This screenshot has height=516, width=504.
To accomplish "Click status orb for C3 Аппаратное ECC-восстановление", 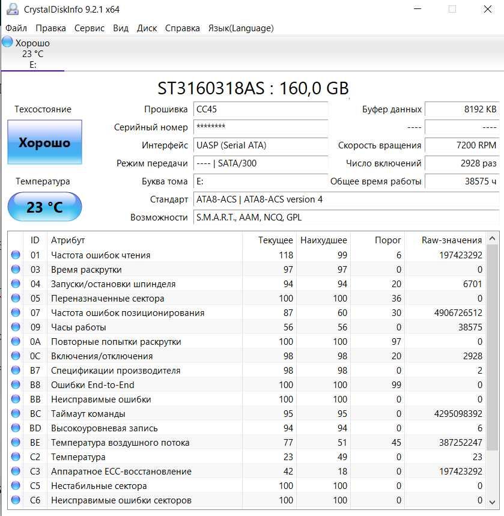I will [x=16, y=471].
